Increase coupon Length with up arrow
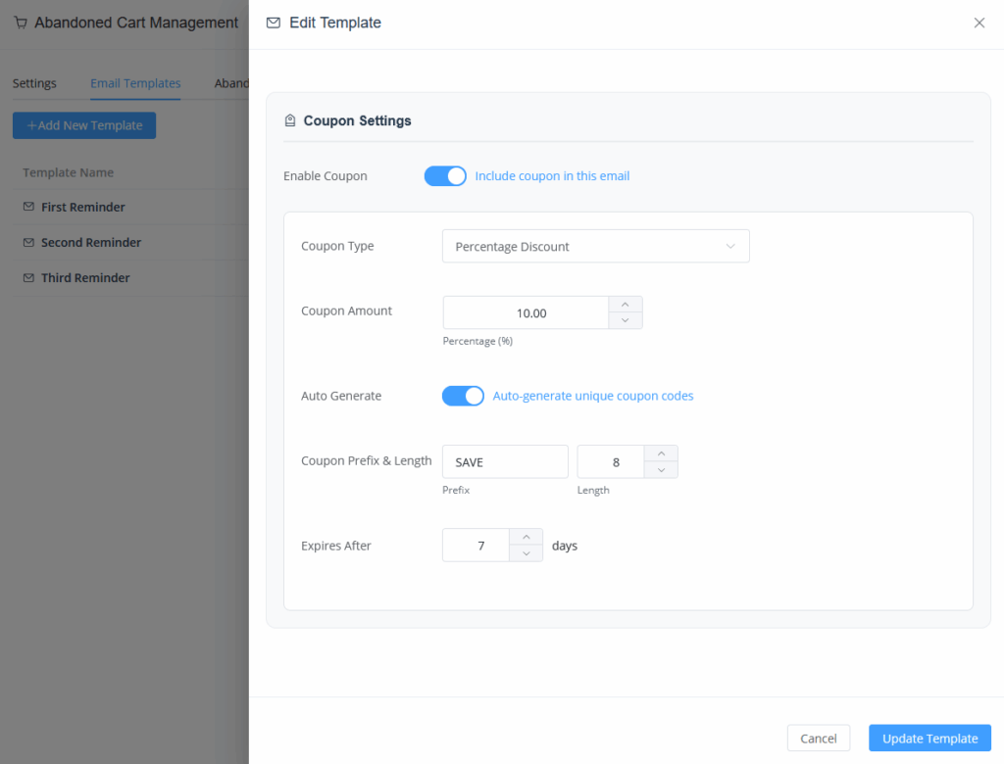The height and width of the screenshot is (764, 1004). (x=661, y=454)
